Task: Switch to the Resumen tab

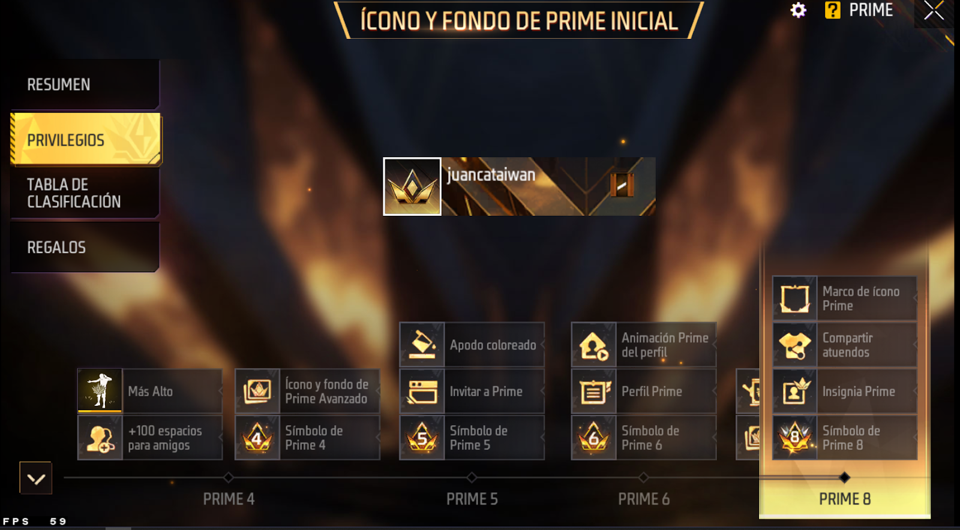Action: (x=85, y=85)
